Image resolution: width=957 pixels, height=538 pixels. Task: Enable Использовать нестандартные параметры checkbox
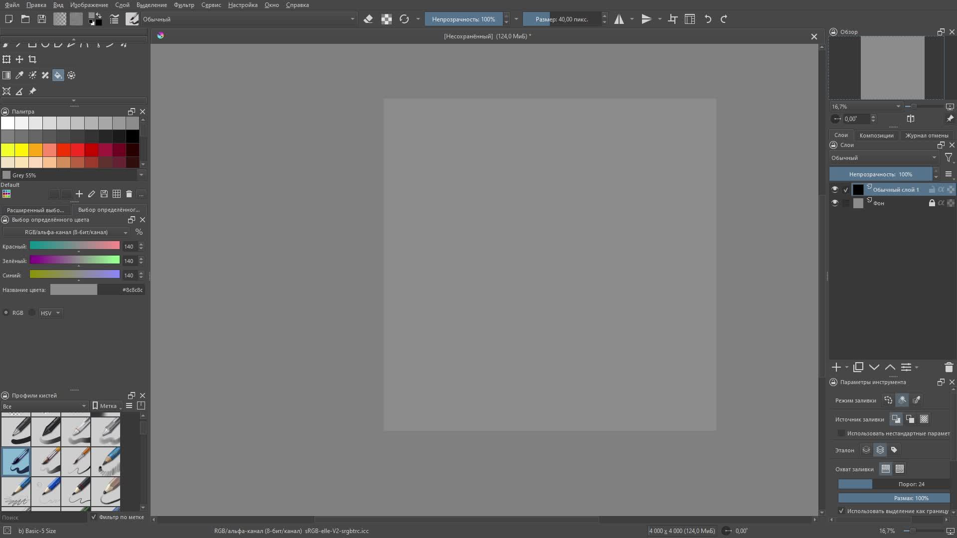coord(841,433)
